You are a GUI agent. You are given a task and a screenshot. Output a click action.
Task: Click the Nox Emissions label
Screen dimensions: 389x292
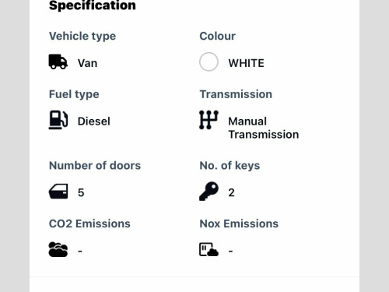point(239,223)
